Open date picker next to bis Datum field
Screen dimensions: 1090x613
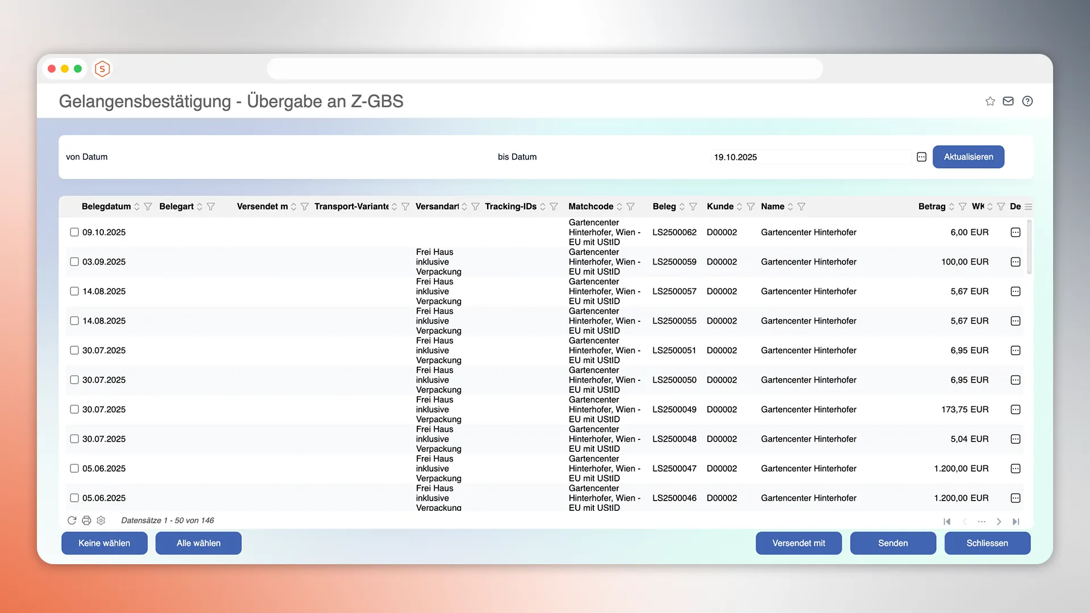coord(921,157)
